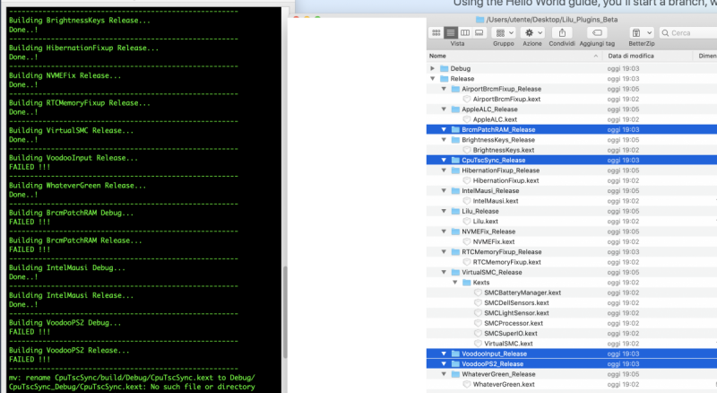Screen dimensions: 717x393
Task: Select the VoodooPS2_Release folder row
Action: point(501,363)
